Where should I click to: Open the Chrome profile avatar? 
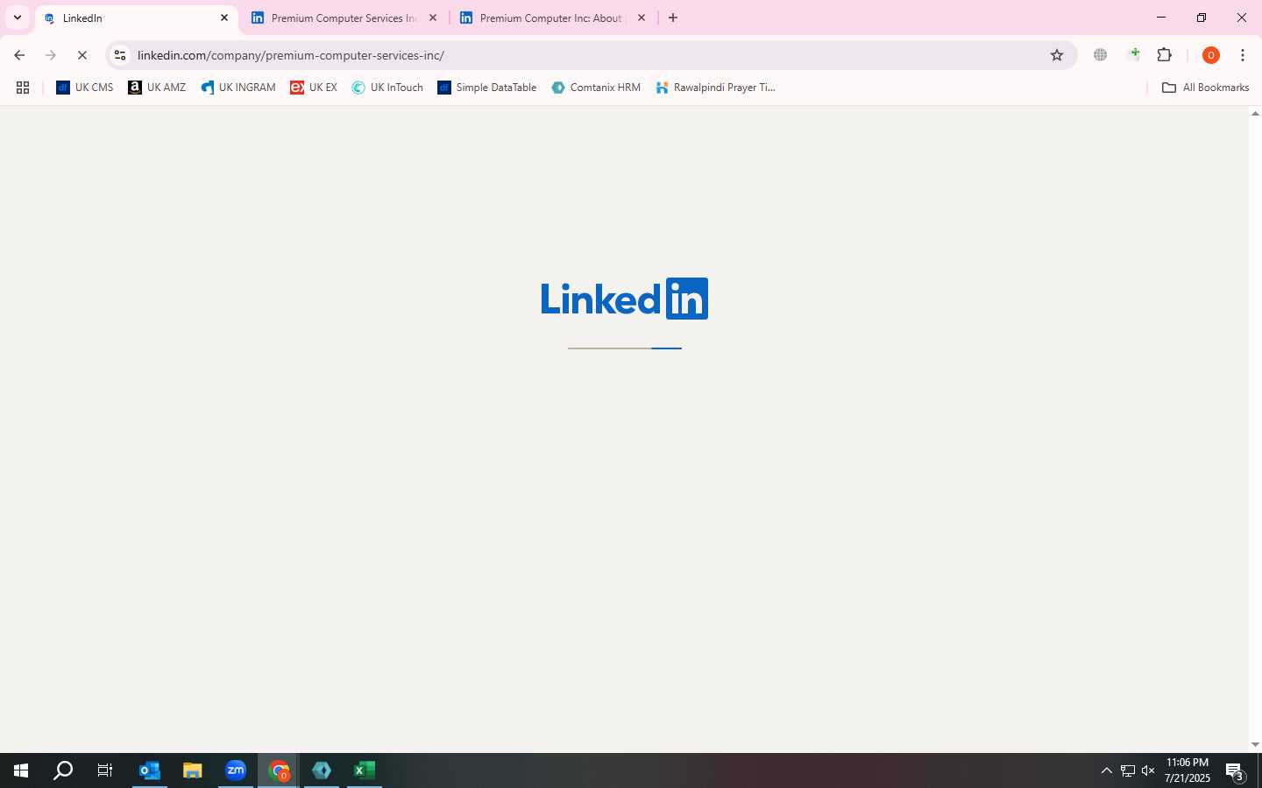1211,55
